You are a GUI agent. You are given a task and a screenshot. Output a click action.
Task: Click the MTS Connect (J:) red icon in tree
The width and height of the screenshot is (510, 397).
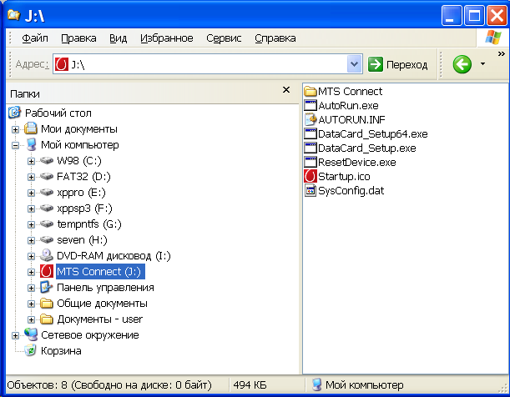[47, 271]
